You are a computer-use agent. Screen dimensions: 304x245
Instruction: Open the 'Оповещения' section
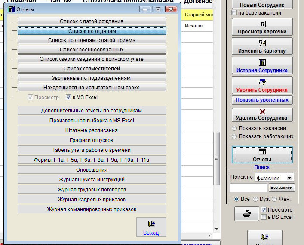pyautogui.click(x=92, y=170)
